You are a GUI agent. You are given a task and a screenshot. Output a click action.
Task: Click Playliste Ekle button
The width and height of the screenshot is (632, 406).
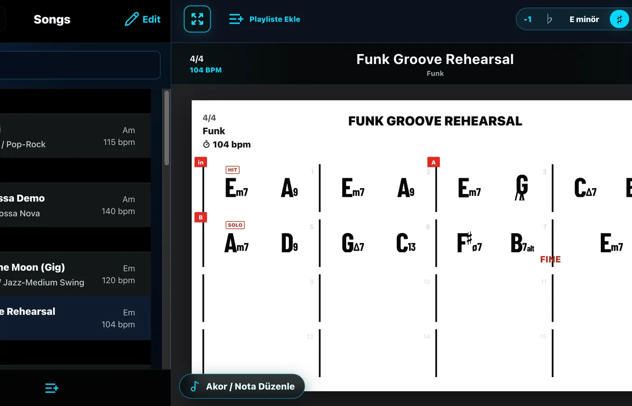(x=265, y=19)
